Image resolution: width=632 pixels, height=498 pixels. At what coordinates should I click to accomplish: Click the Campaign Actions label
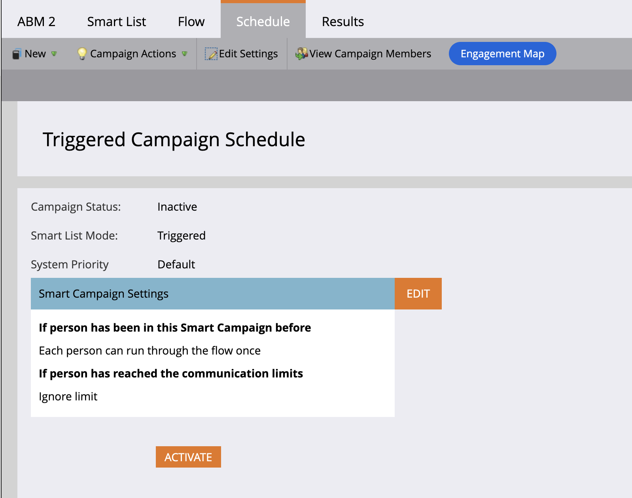pos(133,54)
